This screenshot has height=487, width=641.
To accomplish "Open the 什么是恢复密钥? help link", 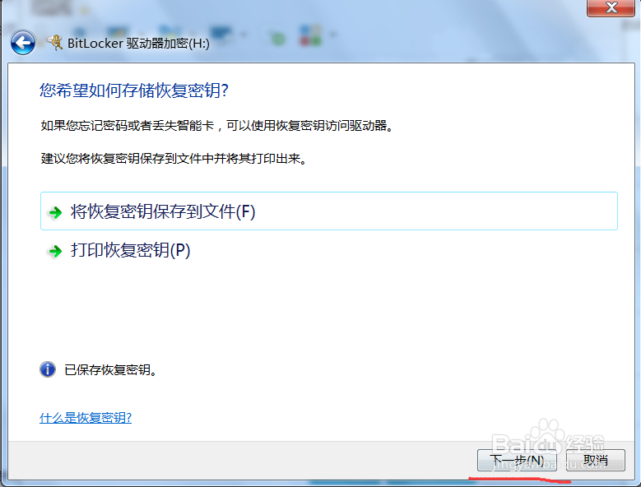I will [86, 418].
